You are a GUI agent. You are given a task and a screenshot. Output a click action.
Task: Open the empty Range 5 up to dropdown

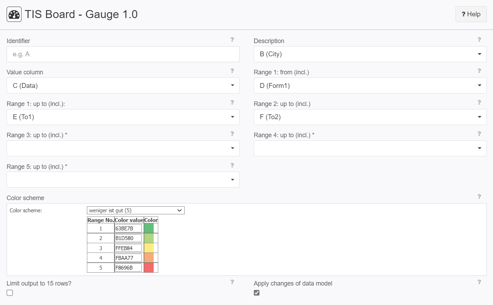[x=123, y=180]
